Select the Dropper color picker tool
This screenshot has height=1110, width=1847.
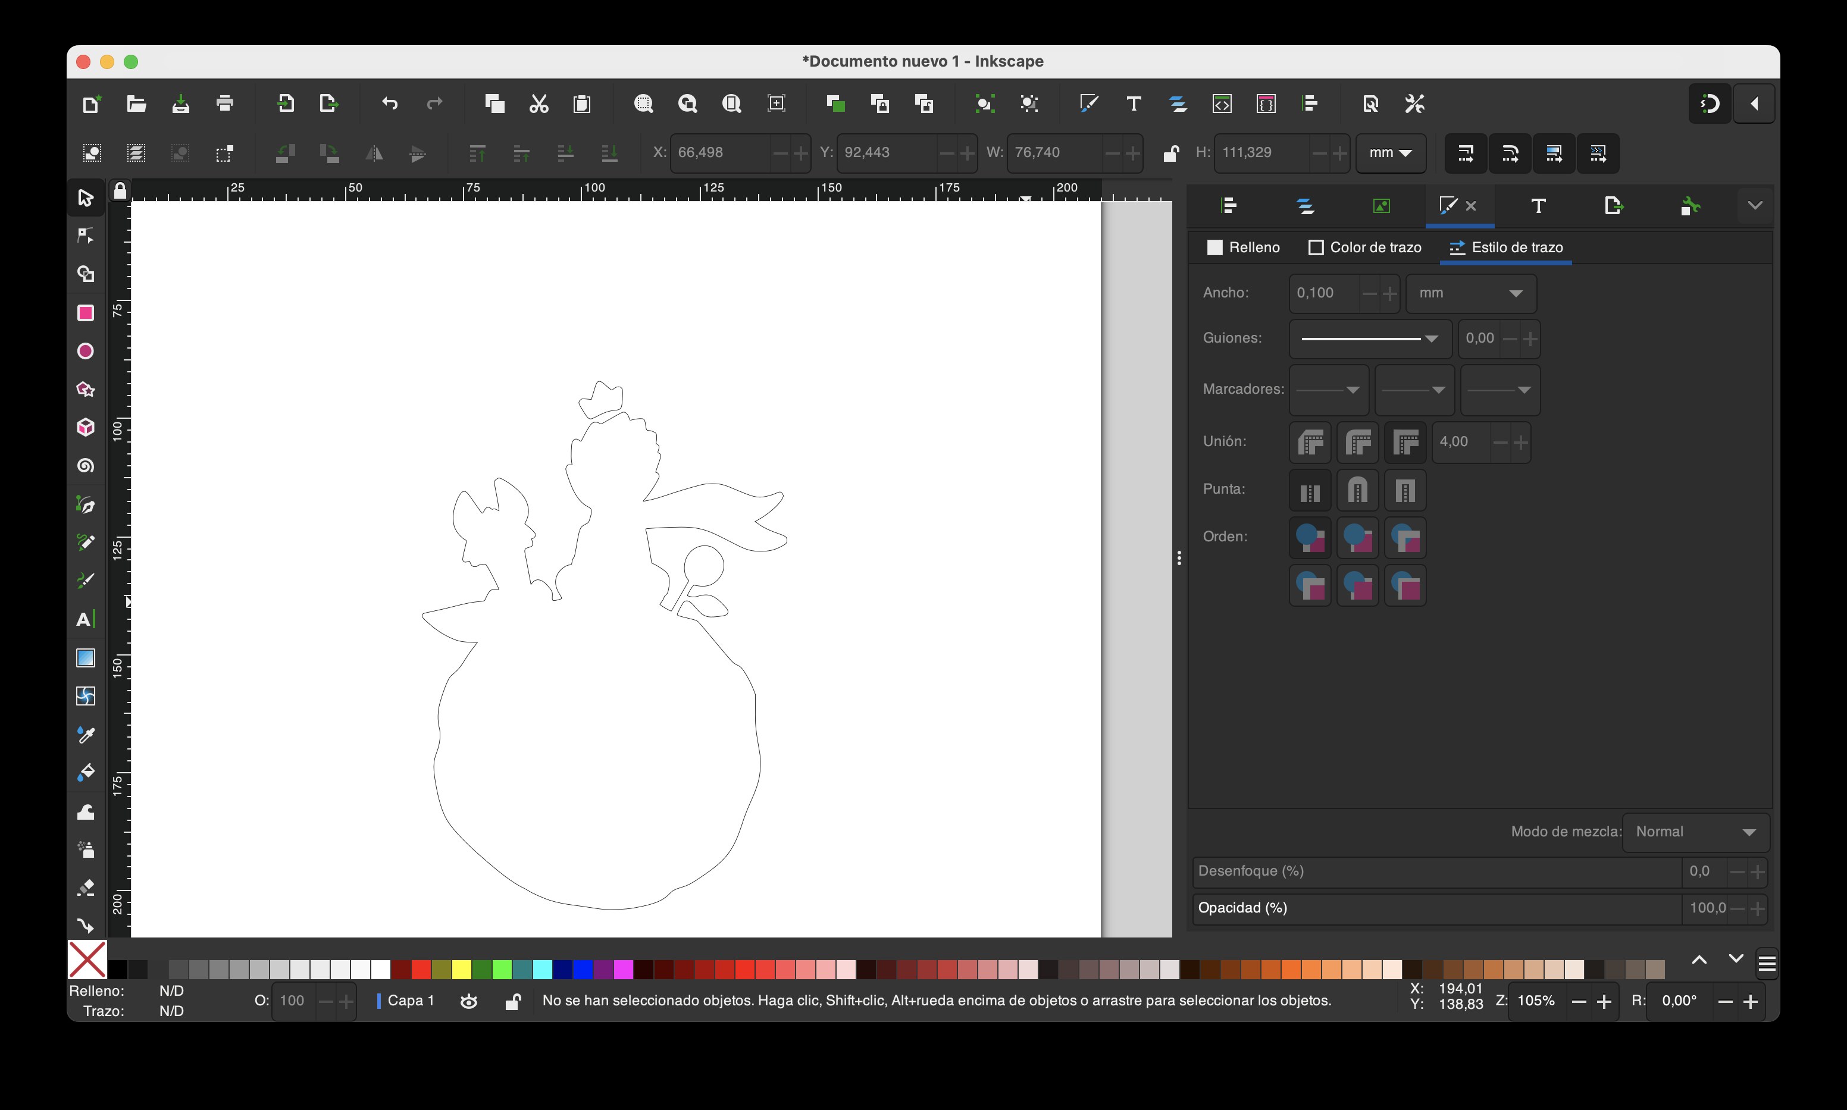(x=86, y=735)
